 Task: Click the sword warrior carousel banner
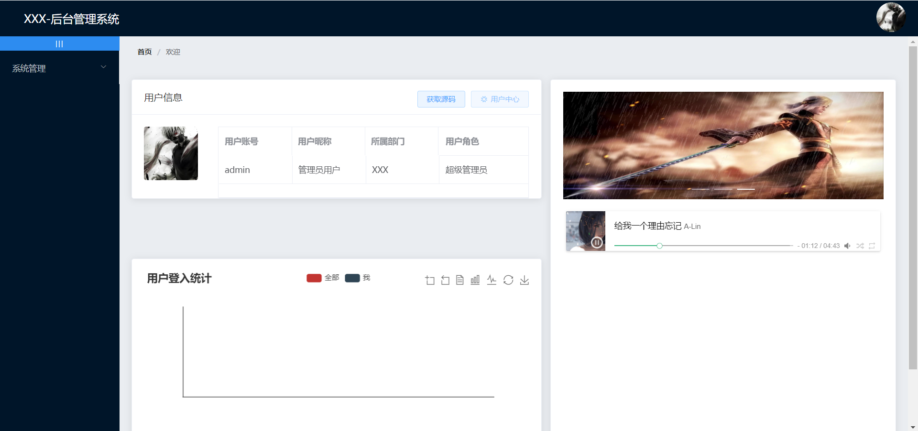tap(723, 145)
